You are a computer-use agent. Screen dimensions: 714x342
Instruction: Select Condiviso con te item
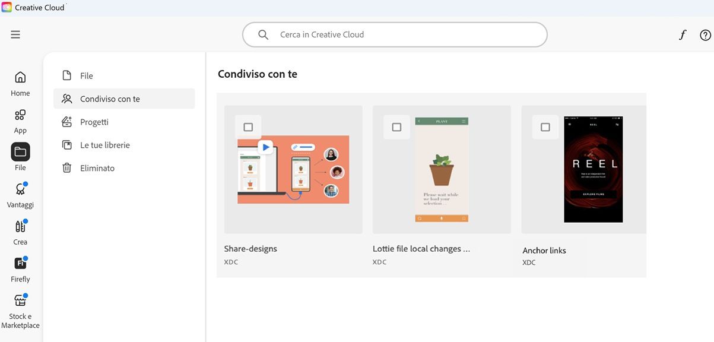click(x=110, y=99)
